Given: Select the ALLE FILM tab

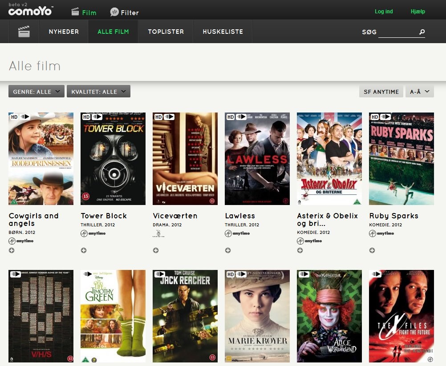Looking at the screenshot, I should tap(113, 32).
